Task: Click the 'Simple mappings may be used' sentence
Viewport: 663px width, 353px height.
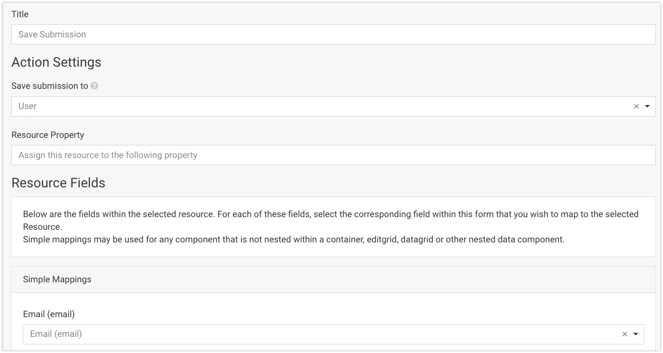Action: pyautogui.click(x=293, y=239)
